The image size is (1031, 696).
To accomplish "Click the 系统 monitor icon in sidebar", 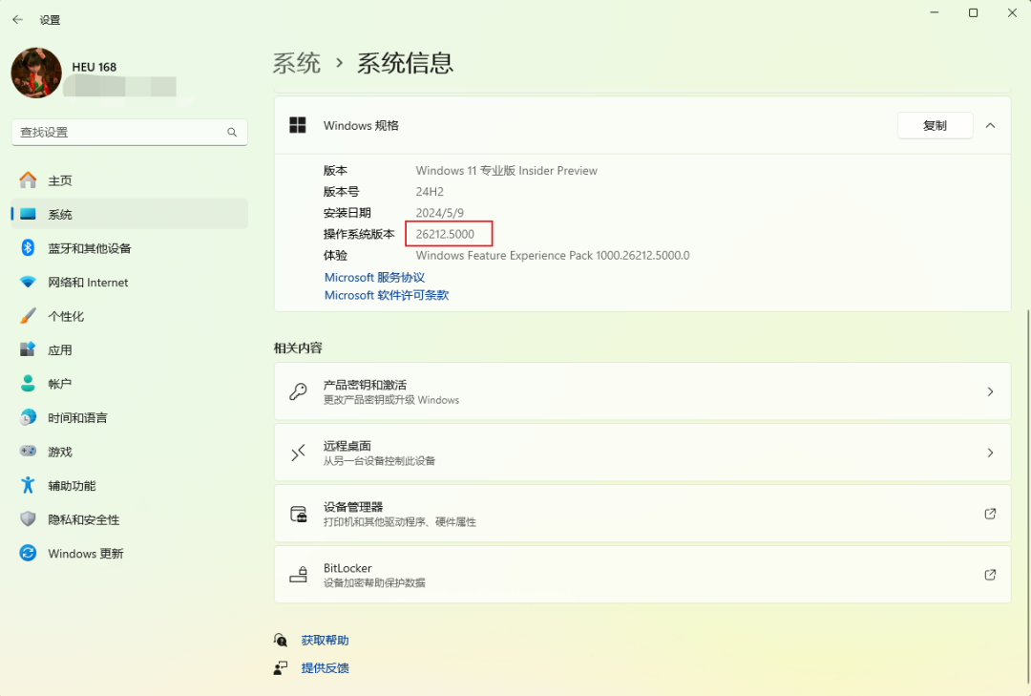I will click(28, 215).
